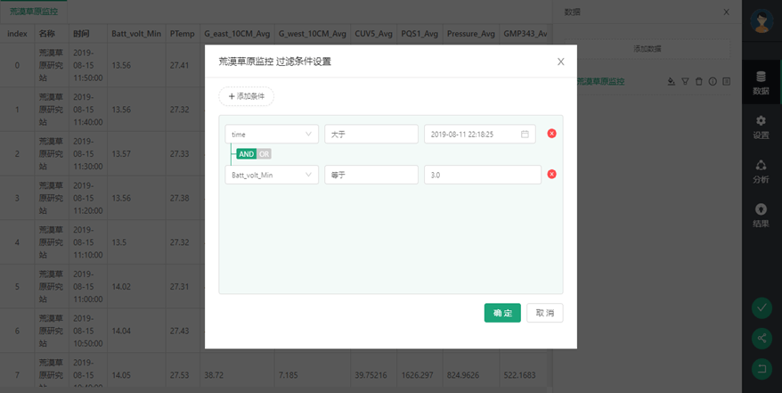Close the 数据 side panel
Viewport: 782px width, 393px height.
pyautogui.click(x=726, y=12)
